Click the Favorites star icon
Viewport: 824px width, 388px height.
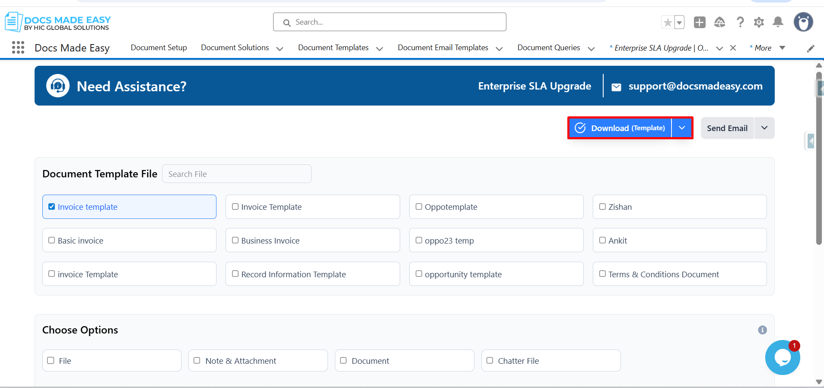tap(668, 22)
